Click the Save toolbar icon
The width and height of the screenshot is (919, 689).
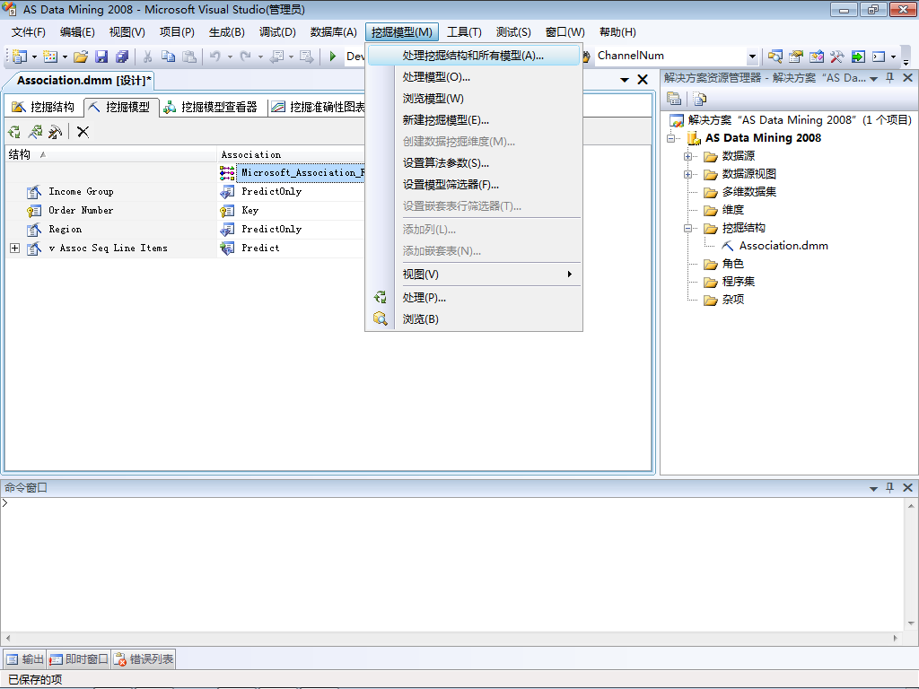click(101, 57)
